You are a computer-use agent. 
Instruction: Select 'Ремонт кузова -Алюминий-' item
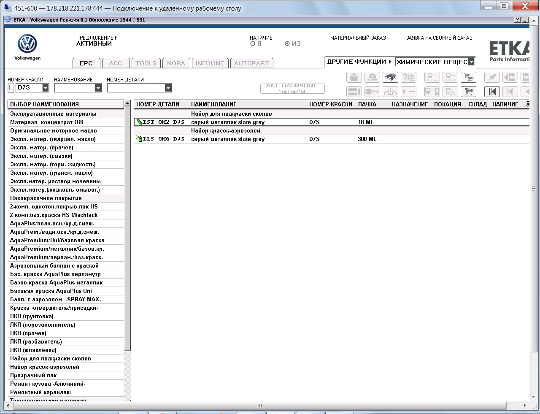[x=66, y=384]
